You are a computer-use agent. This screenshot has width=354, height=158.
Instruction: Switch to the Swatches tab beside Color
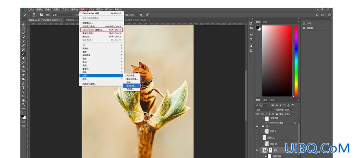click(x=265, y=22)
